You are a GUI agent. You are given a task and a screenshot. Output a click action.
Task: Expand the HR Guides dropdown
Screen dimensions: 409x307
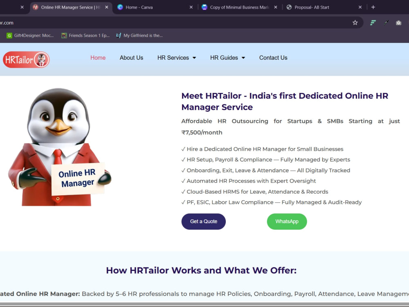coord(227,58)
